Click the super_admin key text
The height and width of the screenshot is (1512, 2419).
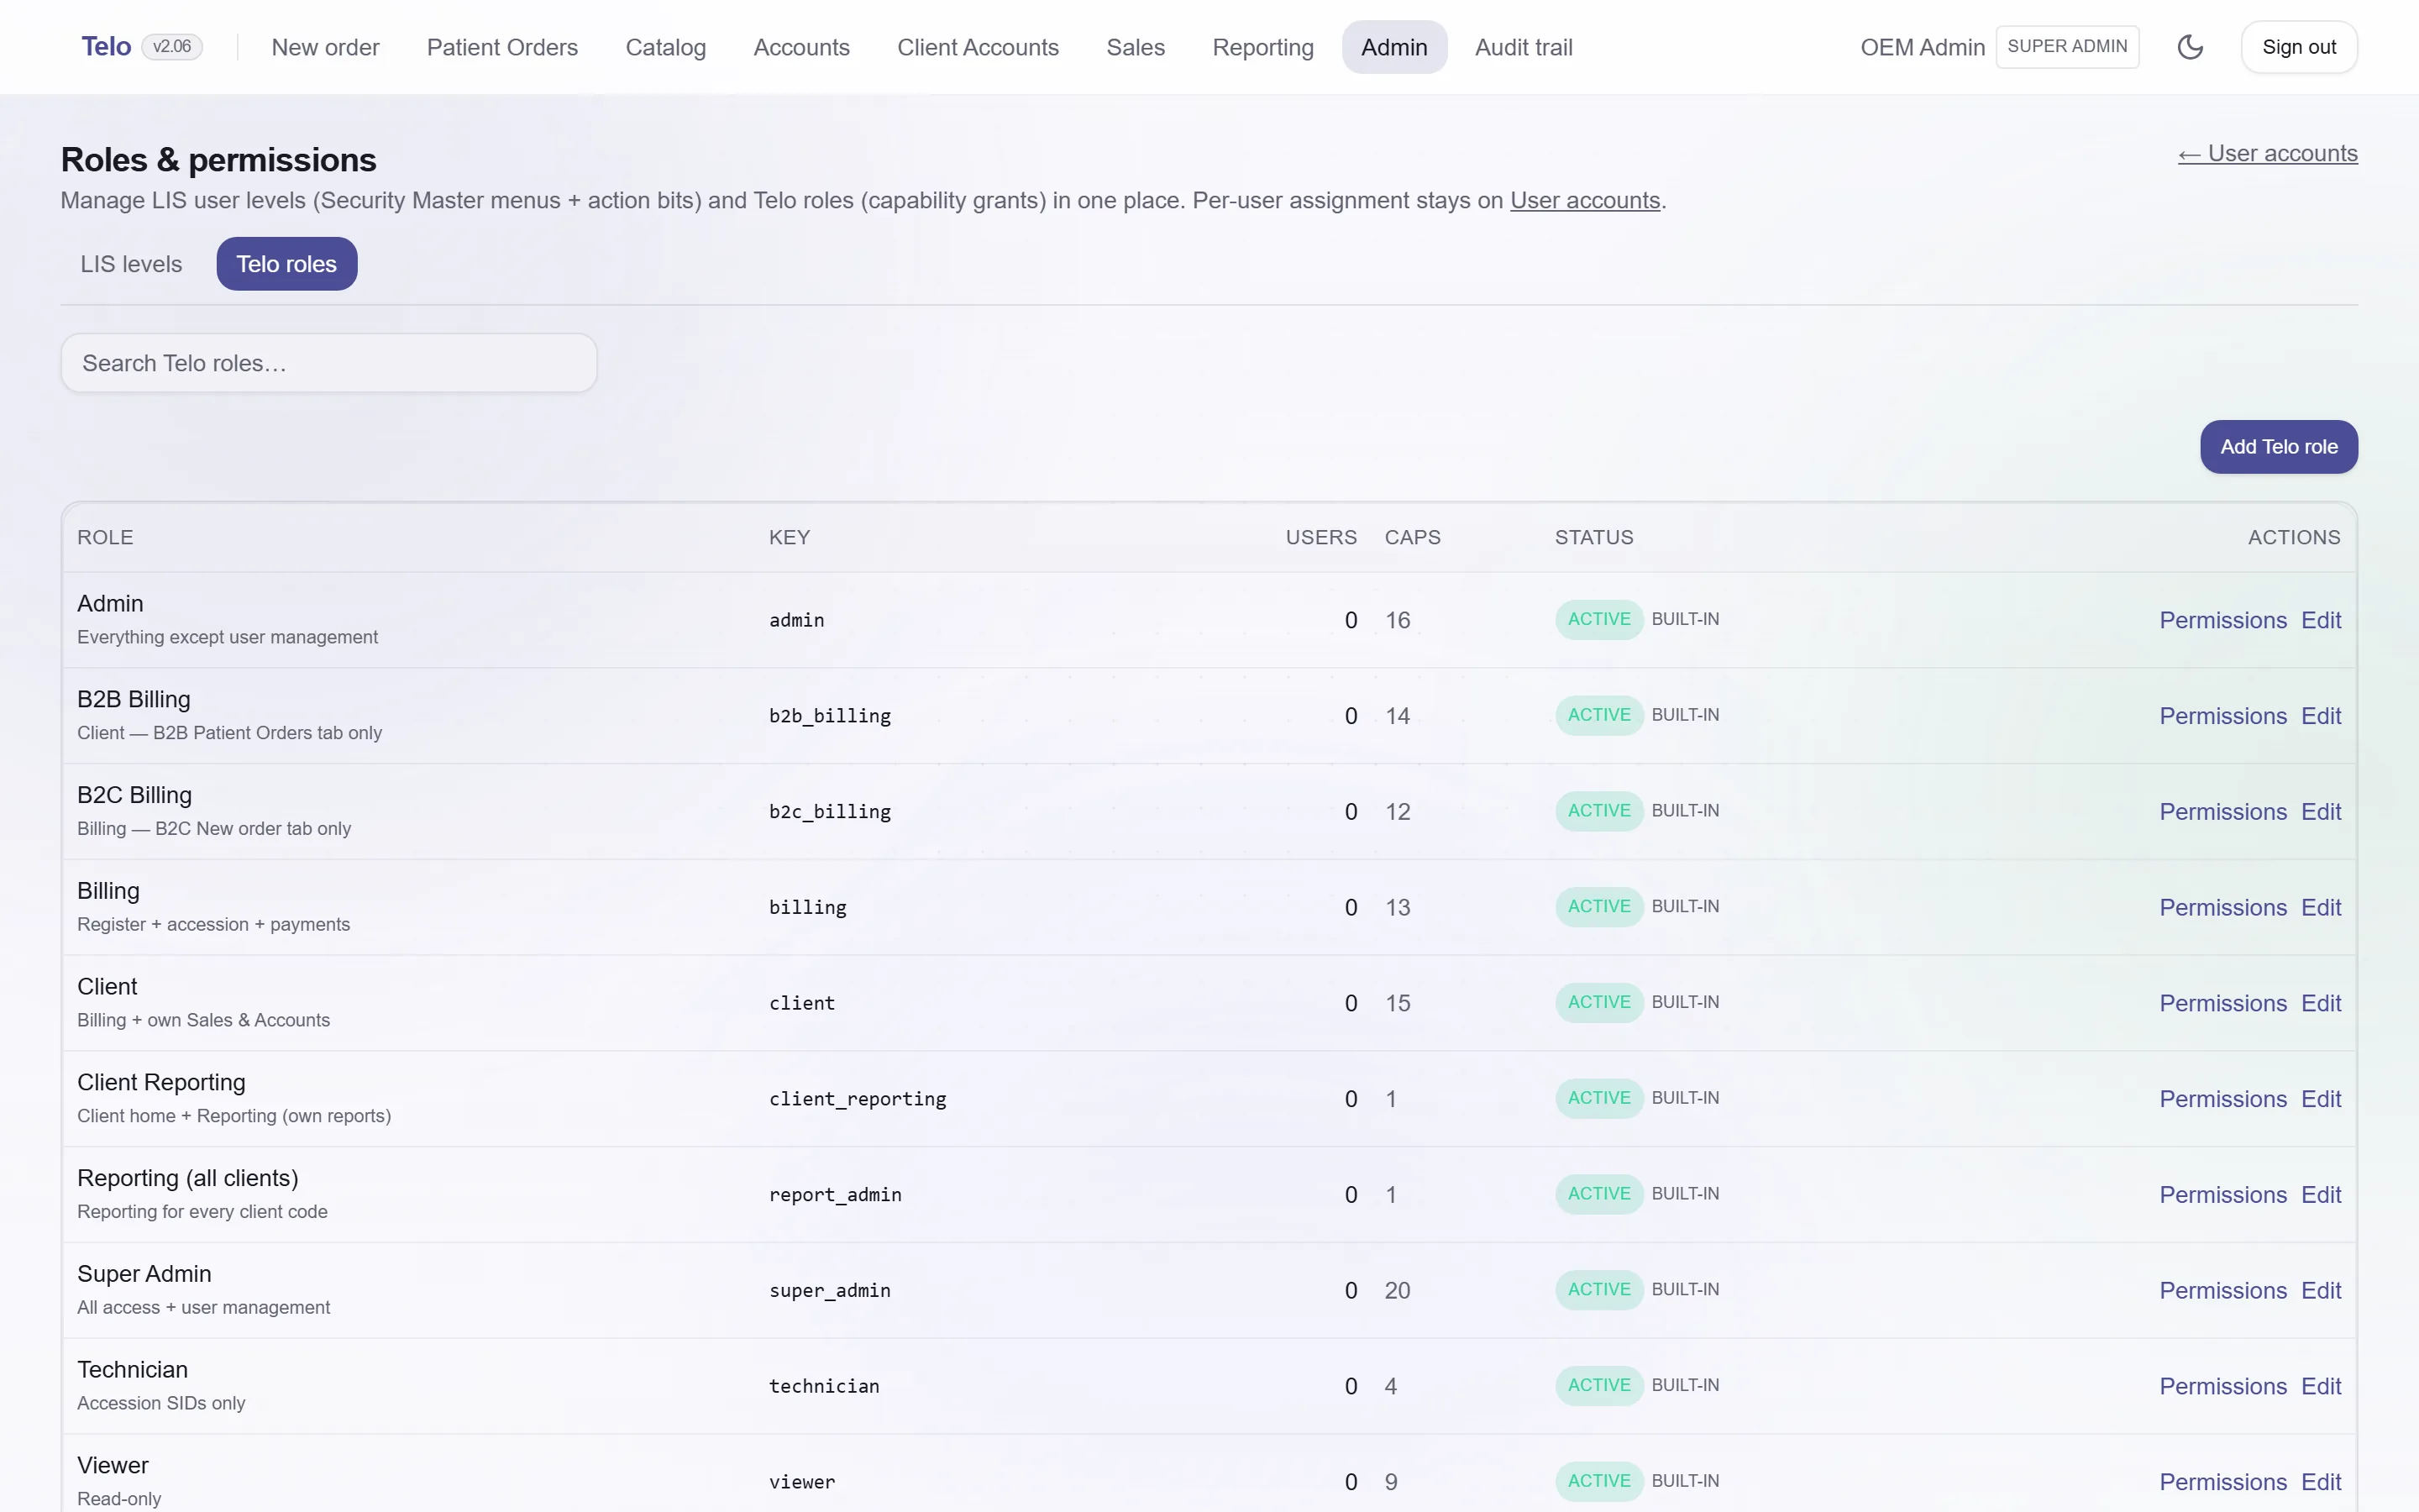point(830,1291)
